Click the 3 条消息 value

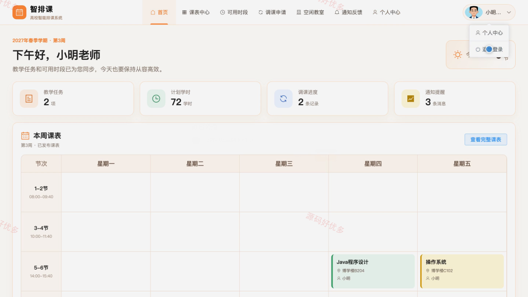click(435, 102)
